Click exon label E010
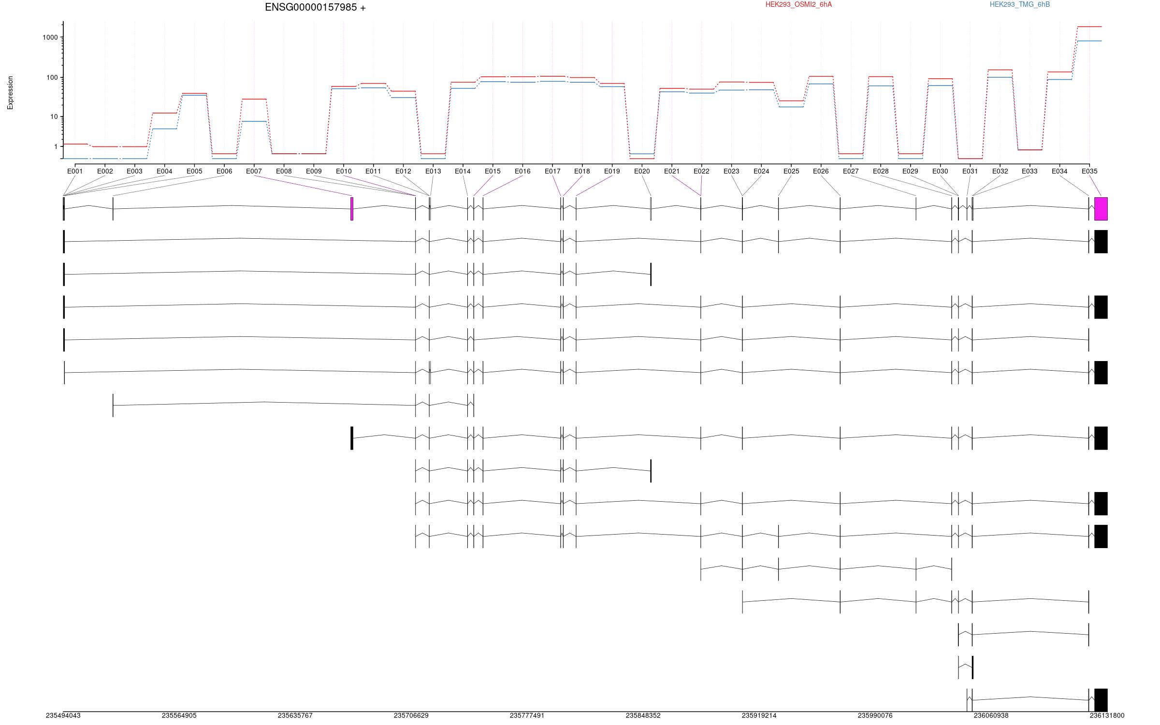Screen dimensions: 1160x725 (x=344, y=171)
